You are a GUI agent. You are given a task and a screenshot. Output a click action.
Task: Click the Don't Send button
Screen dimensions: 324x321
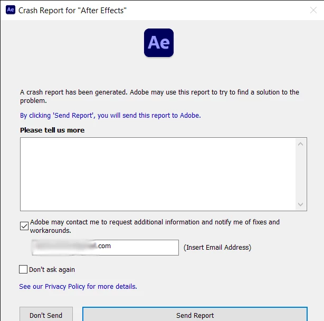(46, 314)
